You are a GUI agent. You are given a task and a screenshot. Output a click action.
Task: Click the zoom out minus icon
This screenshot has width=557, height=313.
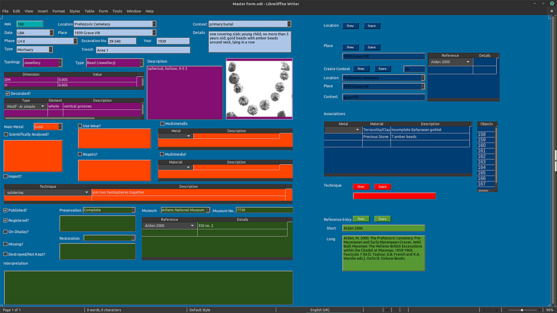click(506, 310)
